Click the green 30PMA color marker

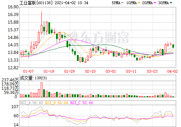[x=171, y=3]
